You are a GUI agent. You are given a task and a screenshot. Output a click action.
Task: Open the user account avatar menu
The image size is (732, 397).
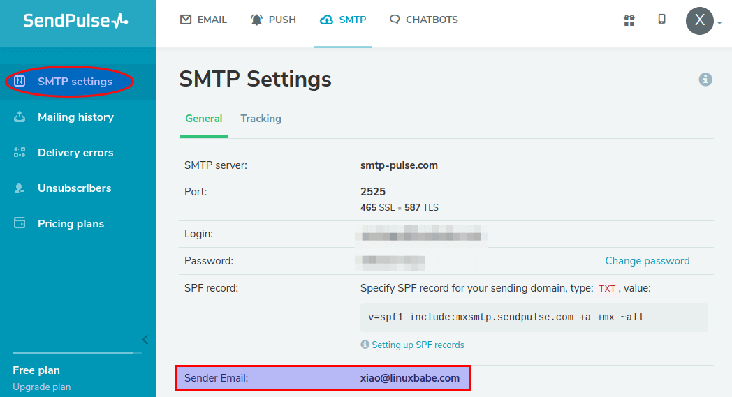701,21
